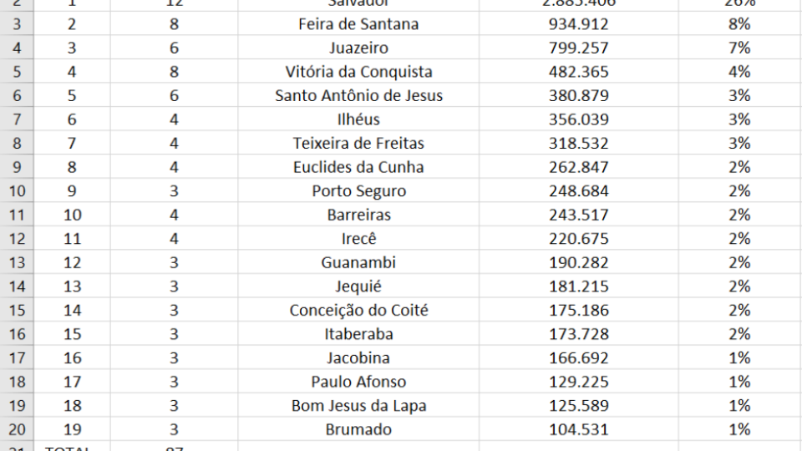Screen dimensions: 802x451
Task: Select row header 5
Action: (17, 72)
